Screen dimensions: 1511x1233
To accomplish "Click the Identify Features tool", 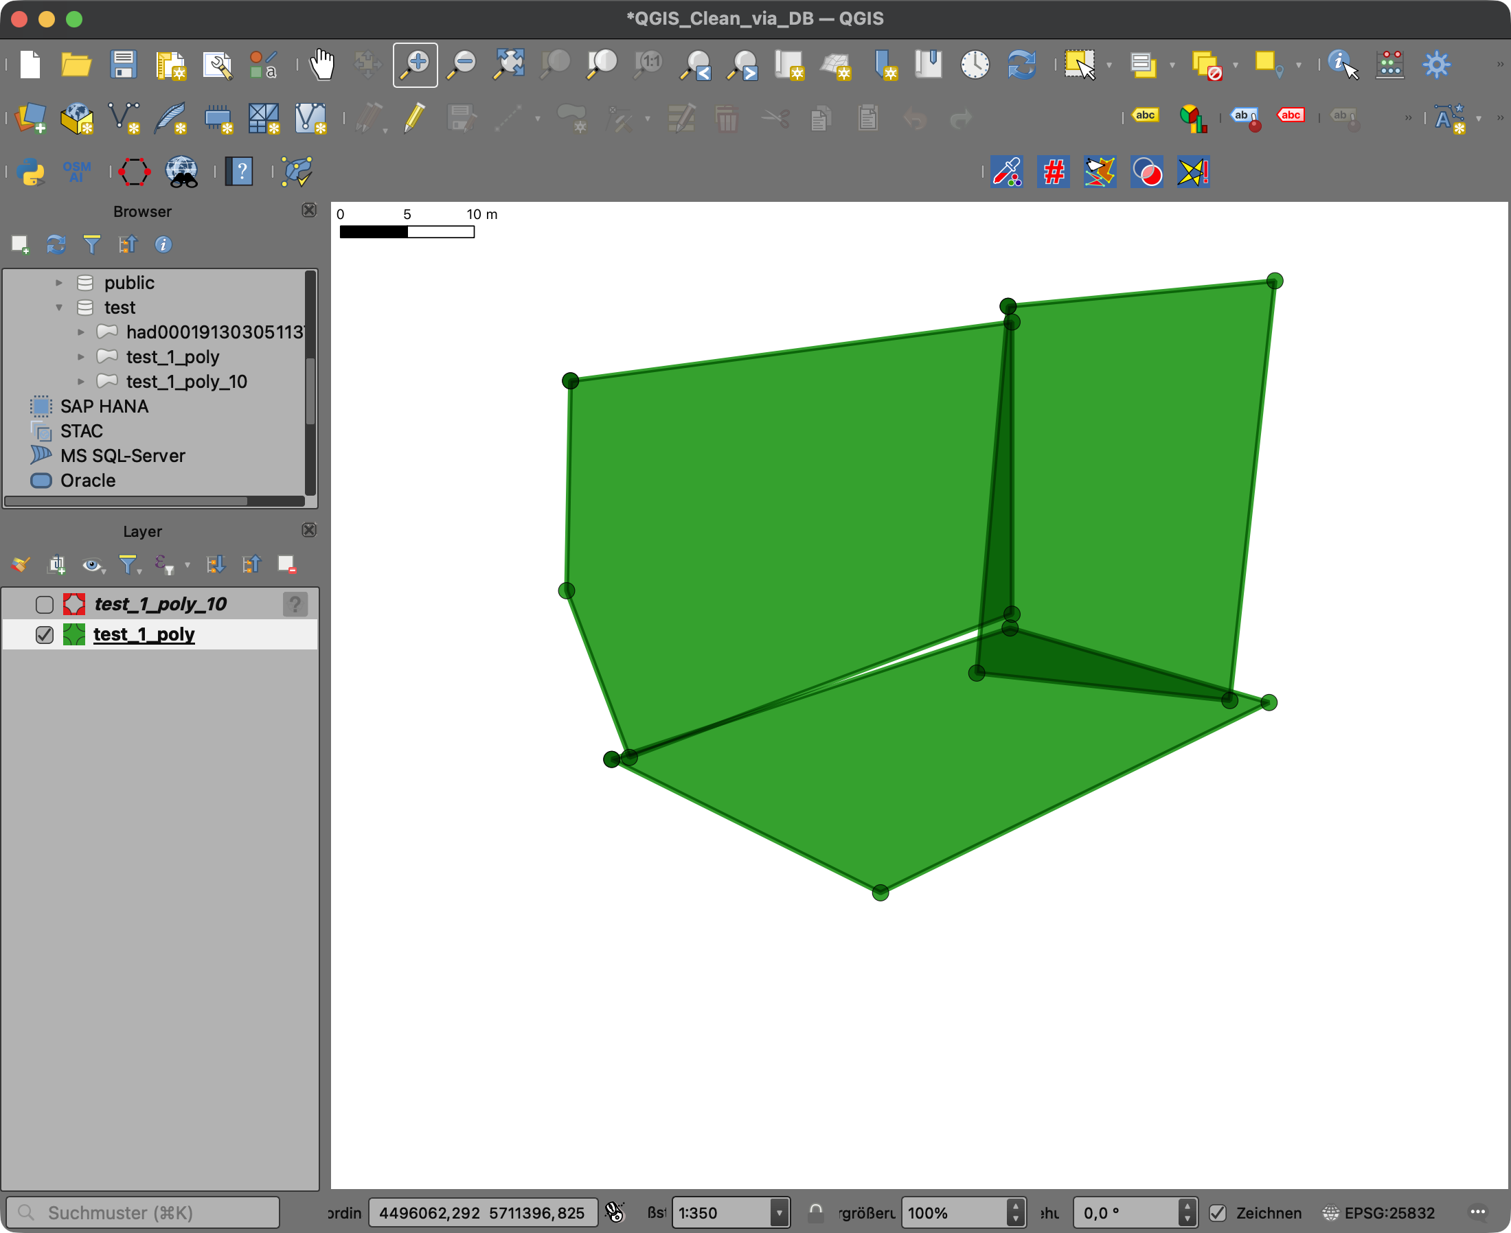I will pos(1342,65).
